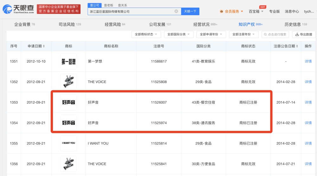The height and width of the screenshot is (176, 317).
Task: Switch to the 查老板 search tab
Action: point(108,5)
